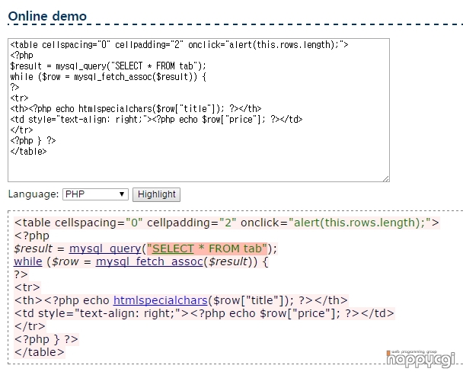Open the mysql_query link in highlighted output
The width and height of the screenshot is (463, 375).
[x=105, y=248]
